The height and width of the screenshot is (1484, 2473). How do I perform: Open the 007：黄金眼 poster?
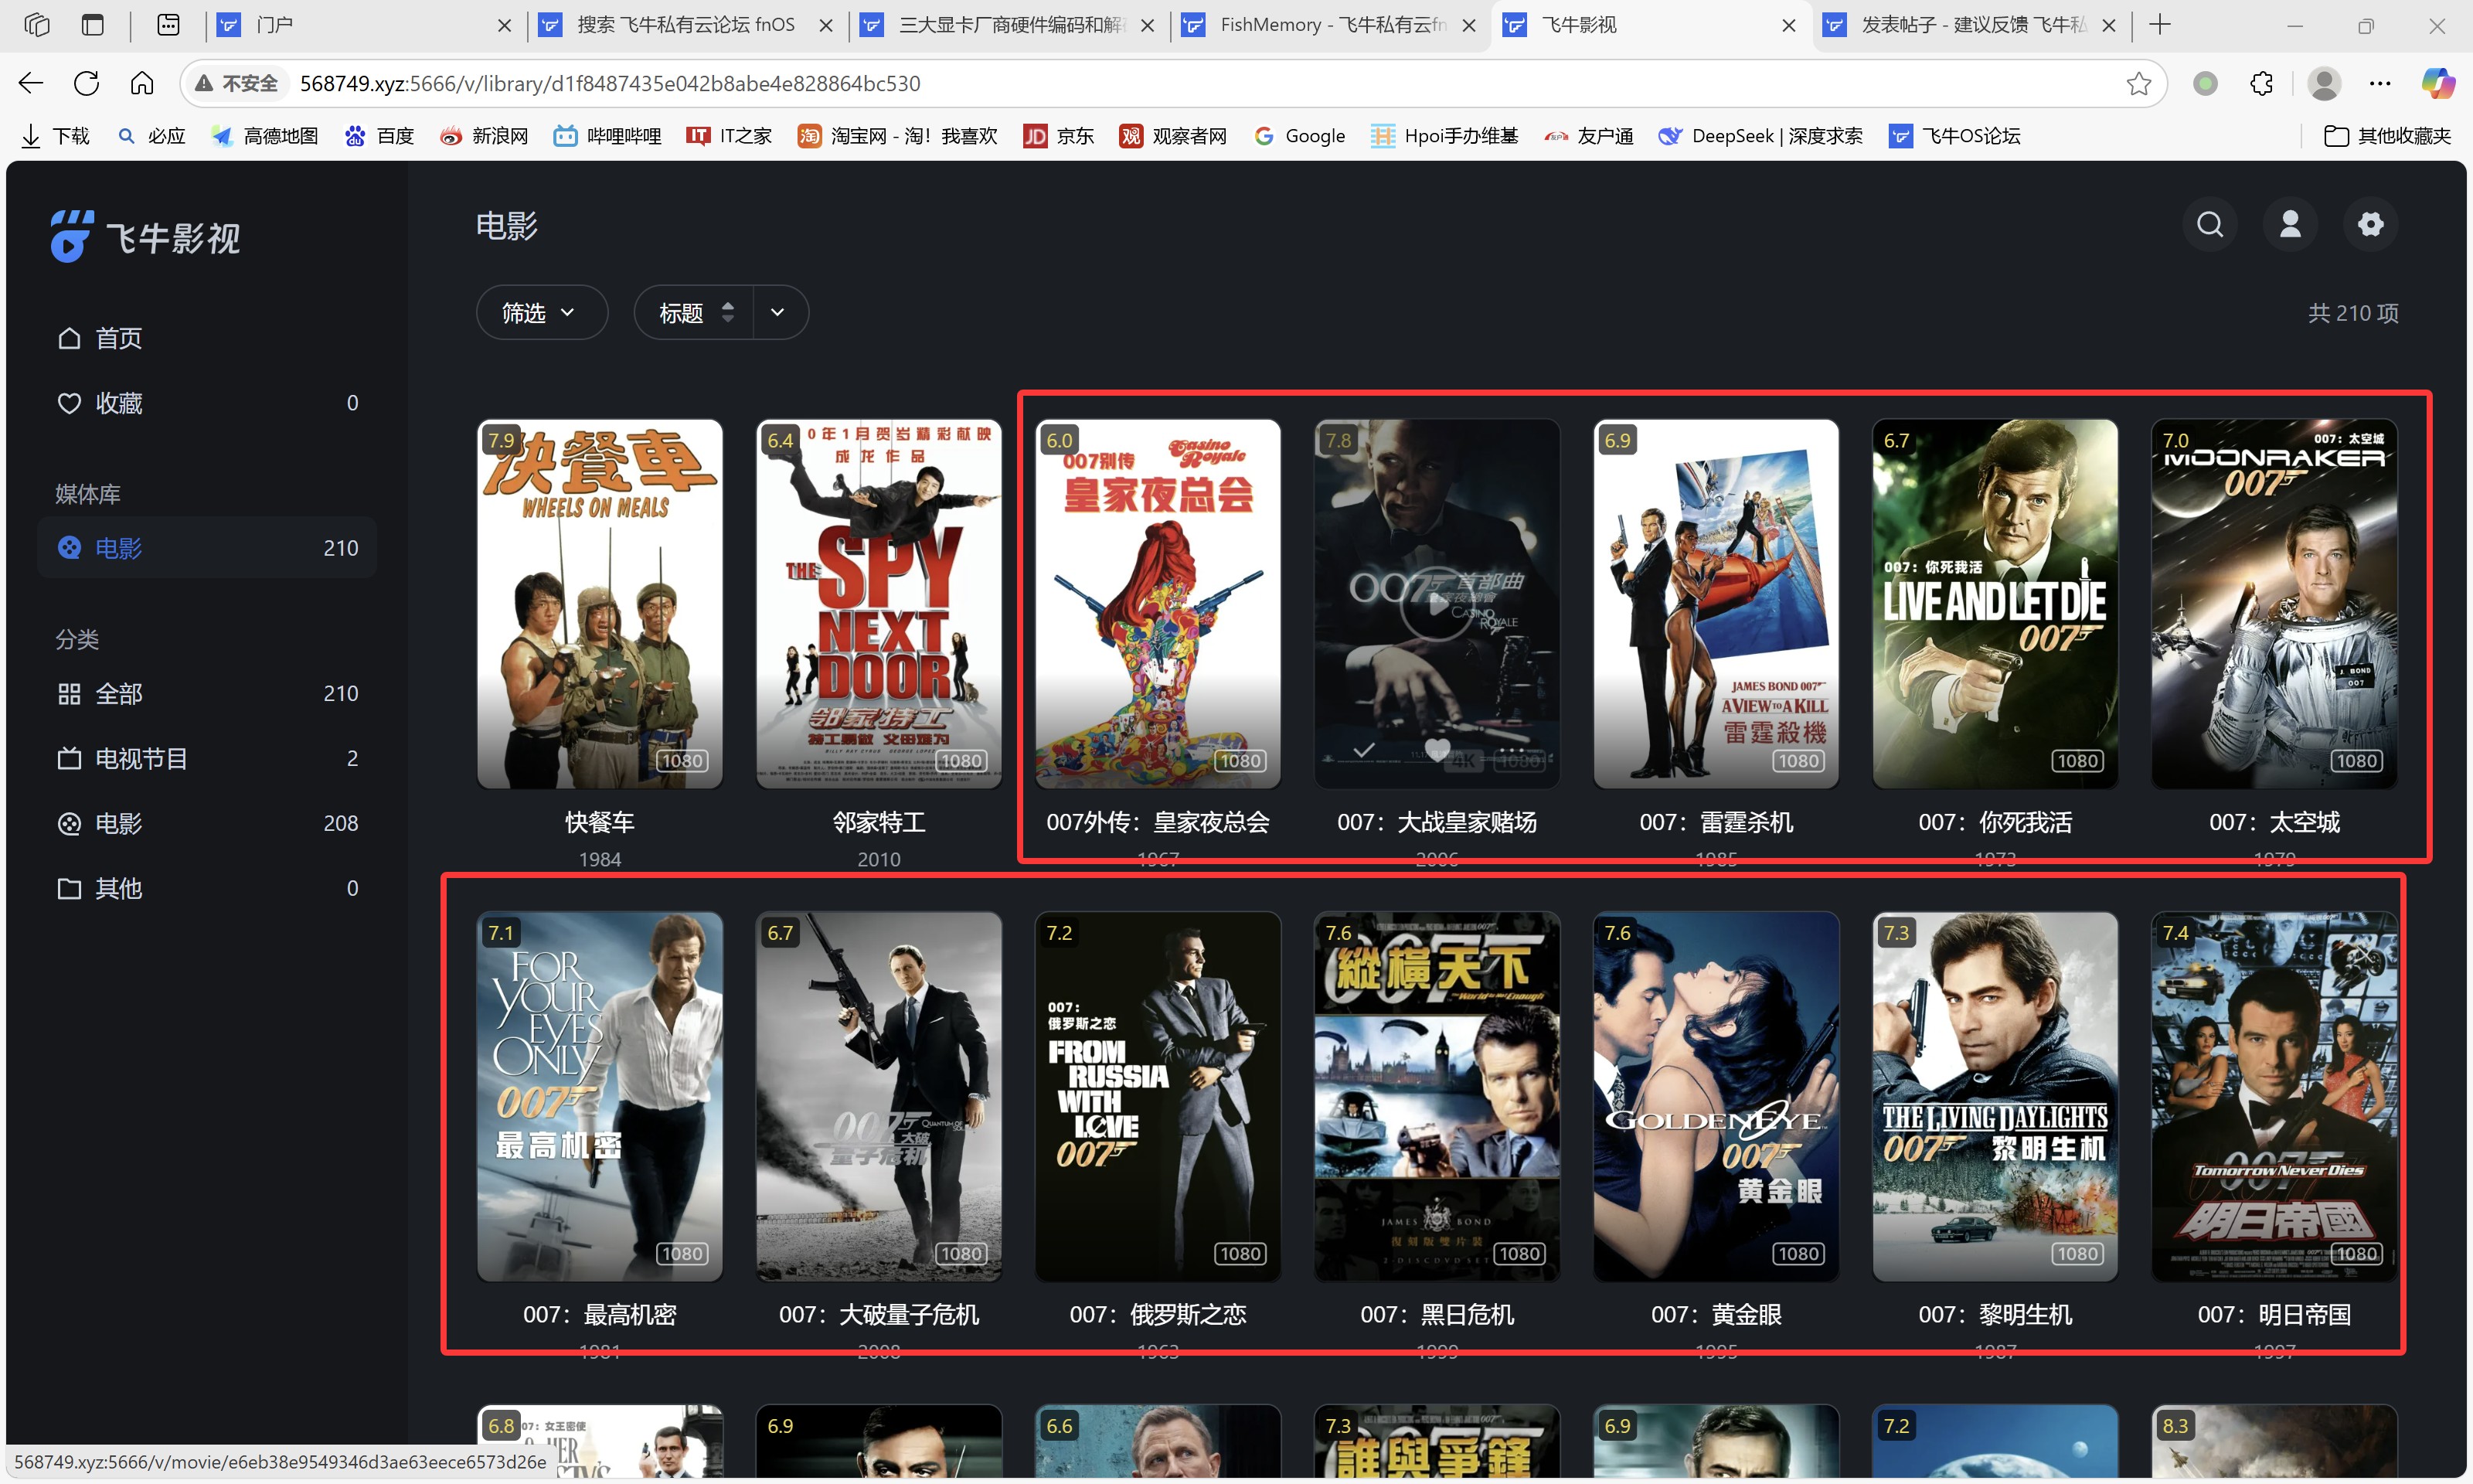coord(1716,1096)
